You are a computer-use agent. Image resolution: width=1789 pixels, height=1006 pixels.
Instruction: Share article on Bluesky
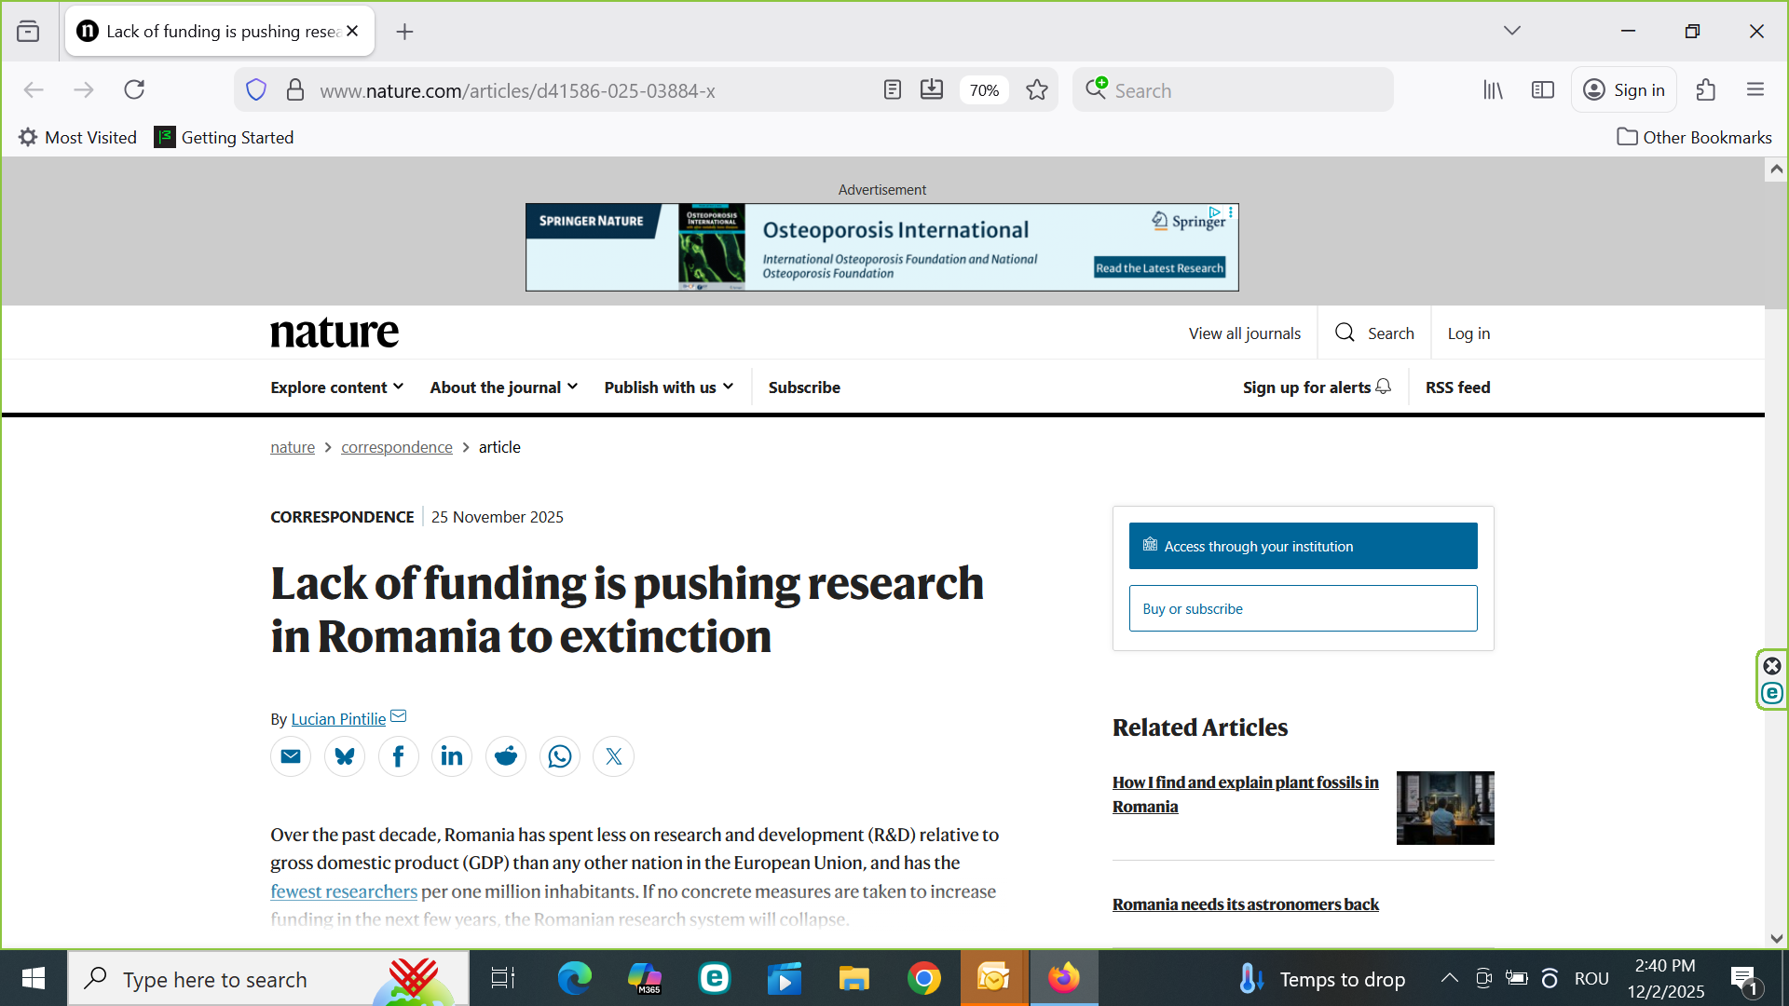pos(345,756)
